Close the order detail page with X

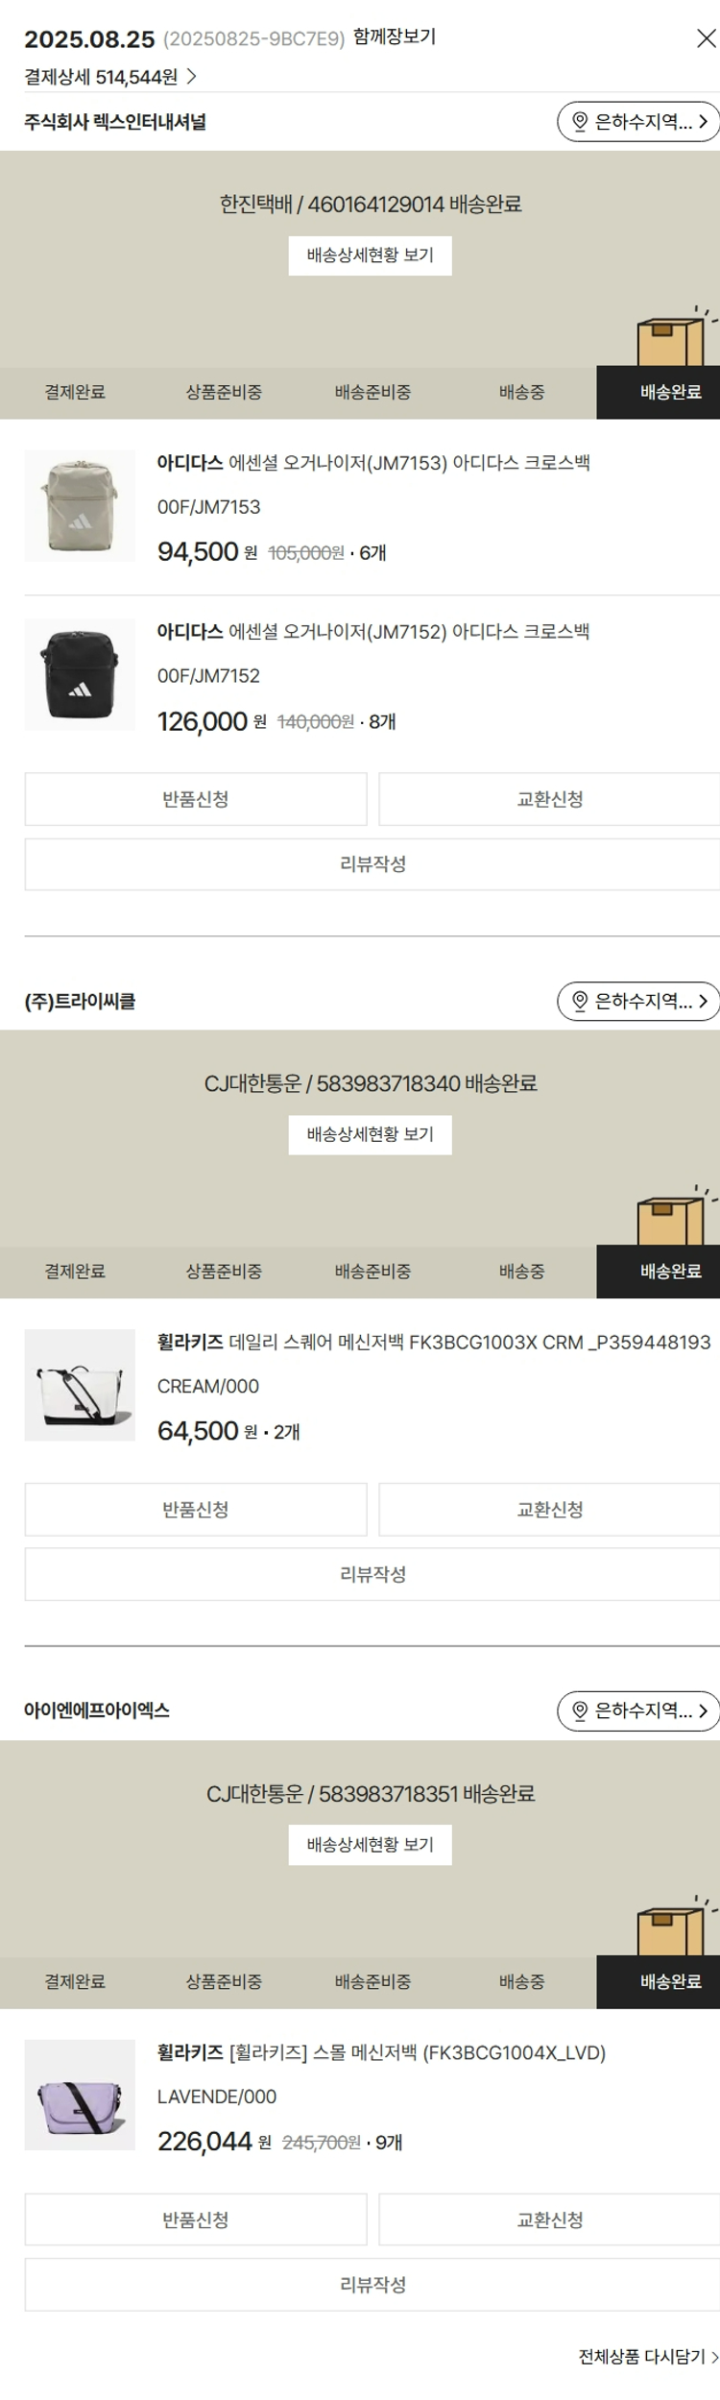tap(706, 38)
